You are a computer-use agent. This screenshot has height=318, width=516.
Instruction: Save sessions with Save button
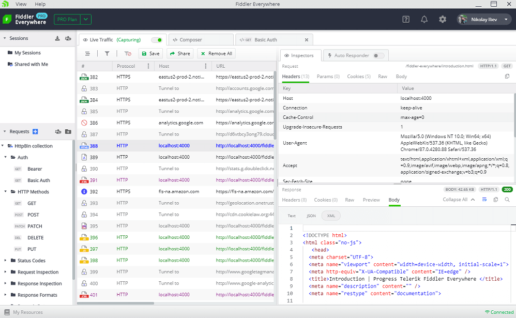[x=150, y=53]
